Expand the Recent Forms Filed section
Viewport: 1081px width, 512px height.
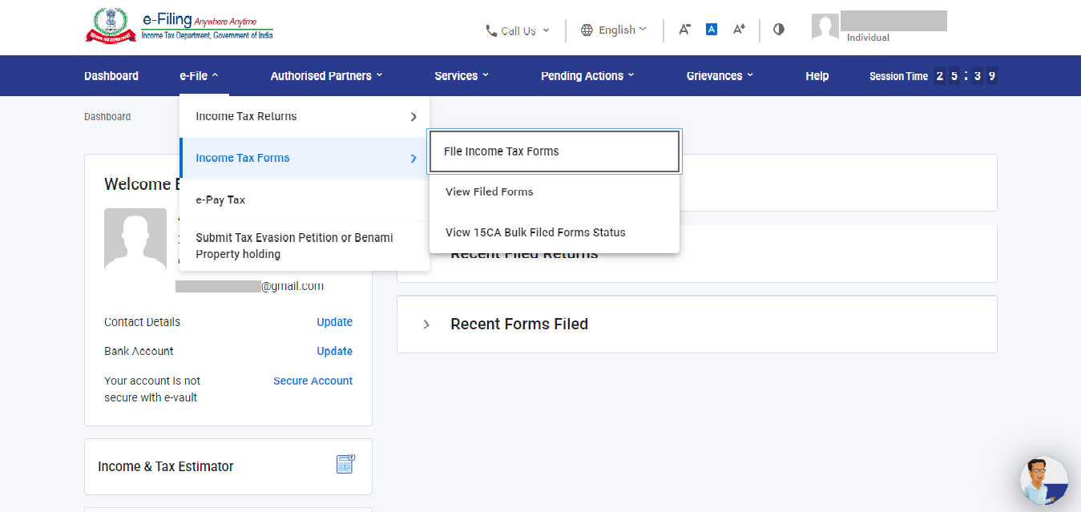pyautogui.click(x=426, y=325)
